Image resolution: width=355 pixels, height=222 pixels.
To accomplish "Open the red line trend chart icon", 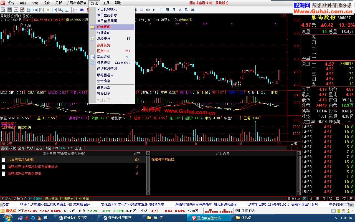I will coord(16,10).
